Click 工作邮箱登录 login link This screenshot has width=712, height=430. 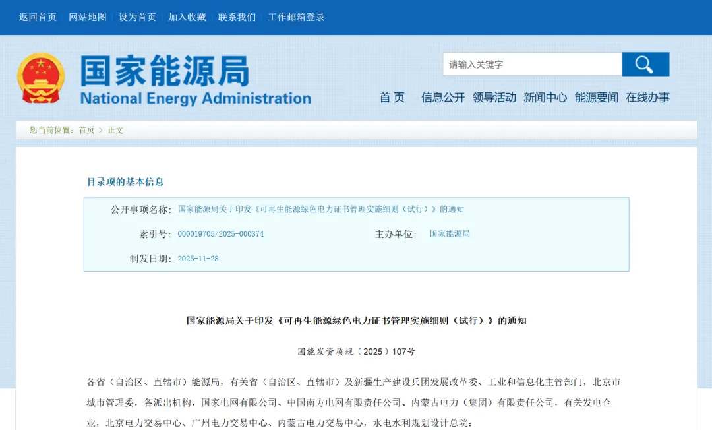pos(295,17)
